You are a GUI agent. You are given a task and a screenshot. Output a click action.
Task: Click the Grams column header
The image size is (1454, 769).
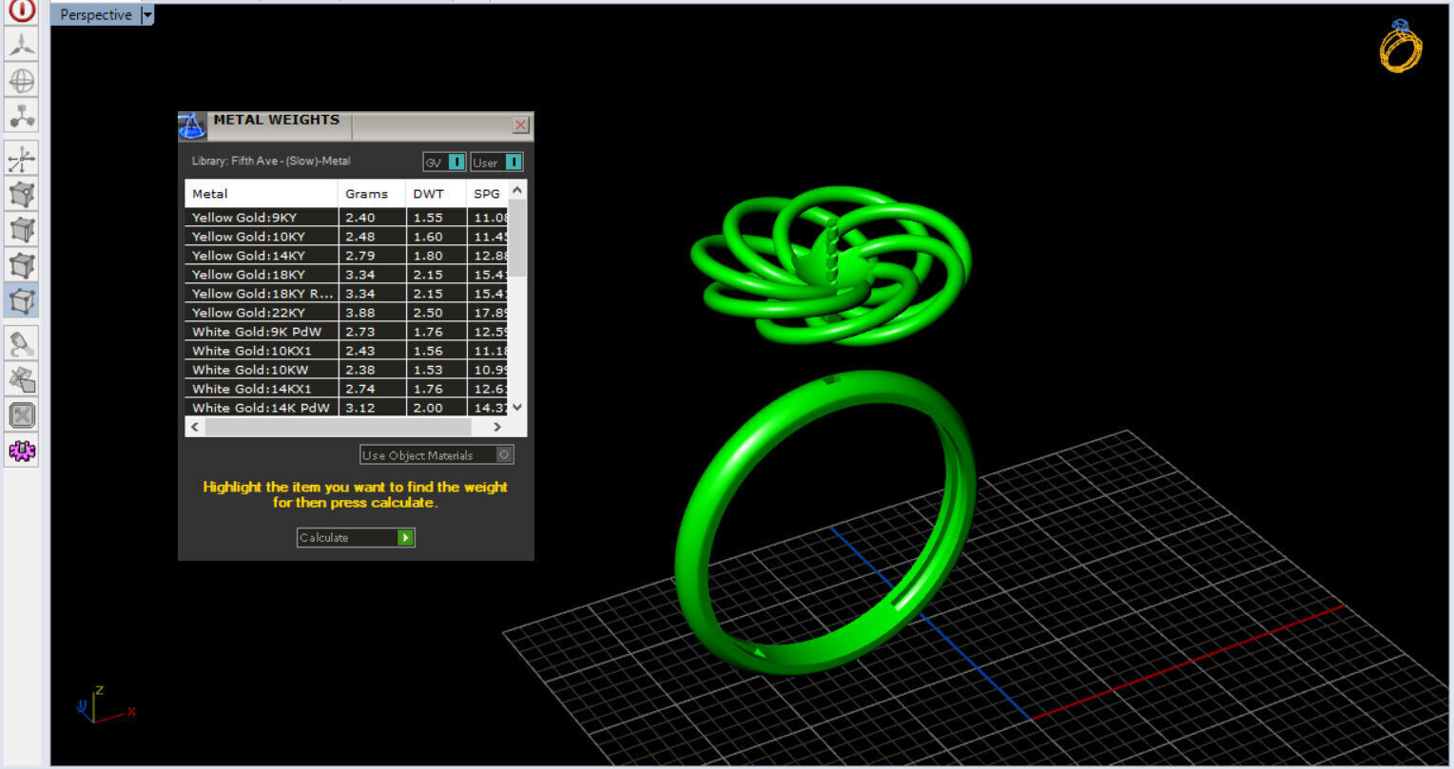[372, 194]
